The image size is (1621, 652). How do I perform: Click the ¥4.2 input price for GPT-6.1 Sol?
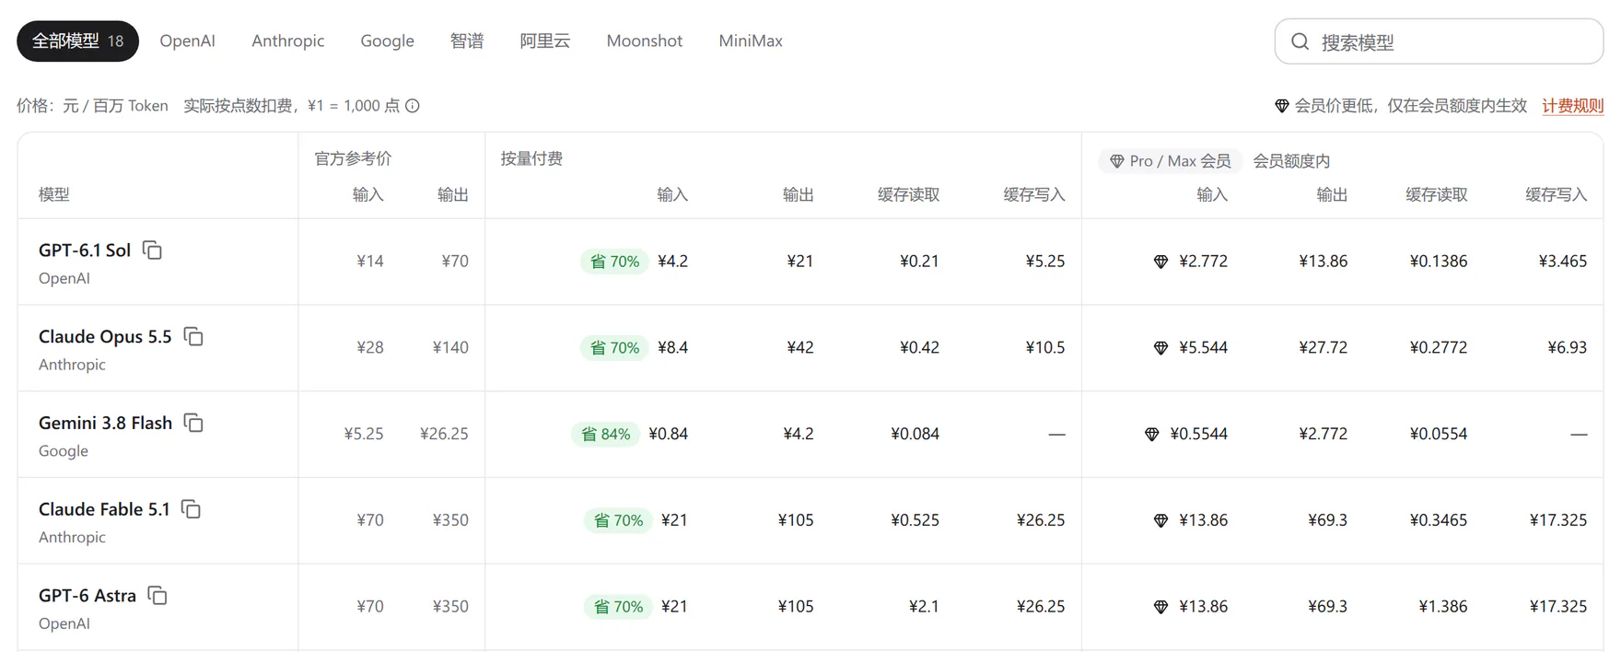pyautogui.click(x=672, y=262)
